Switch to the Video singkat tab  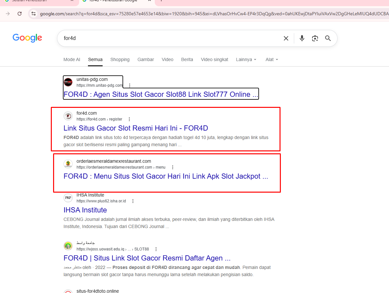coord(215,59)
